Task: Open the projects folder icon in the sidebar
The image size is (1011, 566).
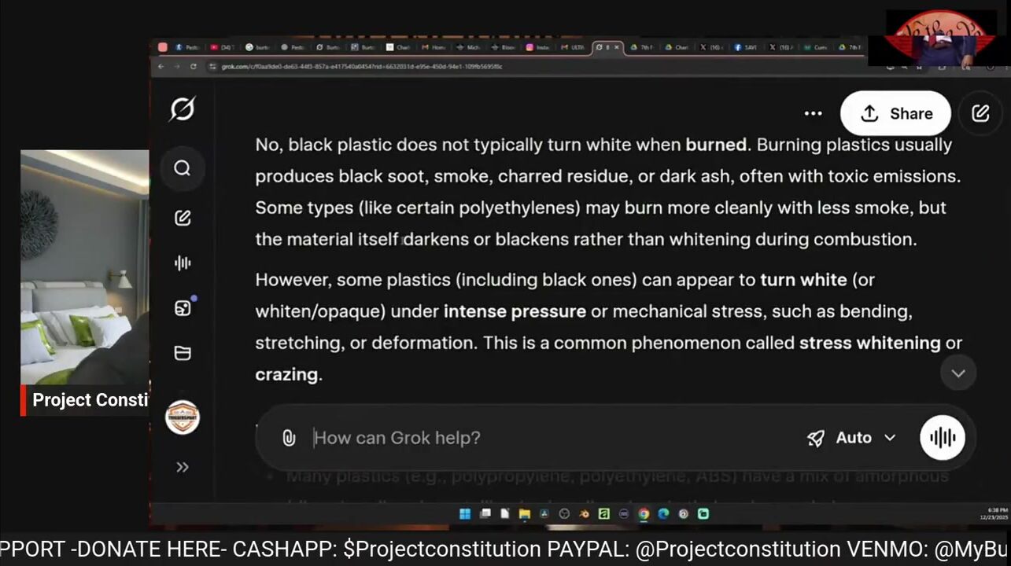Action: [182, 353]
